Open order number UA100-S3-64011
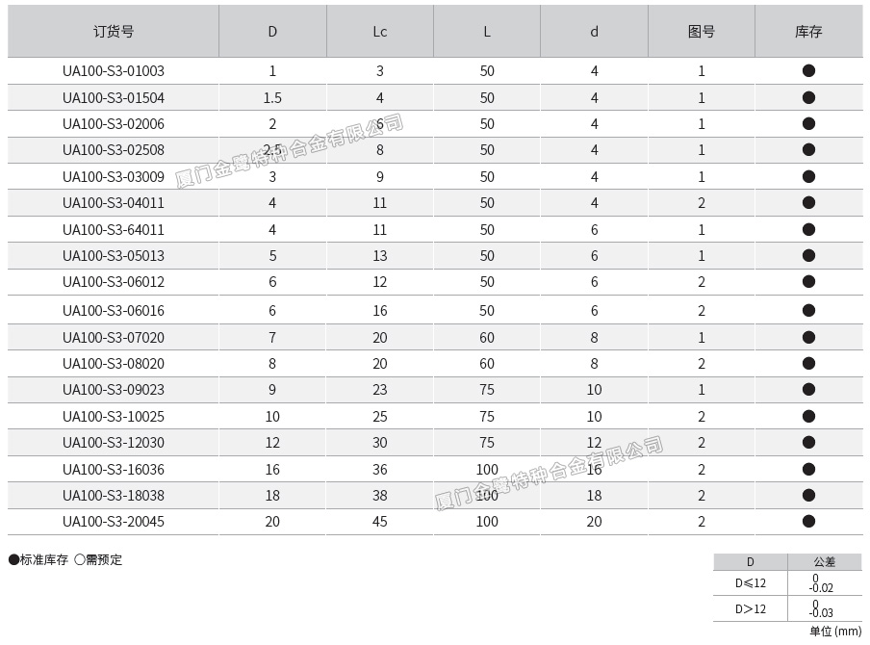The image size is (870, 645). 114,230
